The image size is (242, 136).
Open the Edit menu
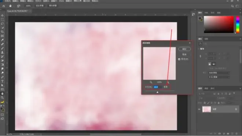coord(15,1)
